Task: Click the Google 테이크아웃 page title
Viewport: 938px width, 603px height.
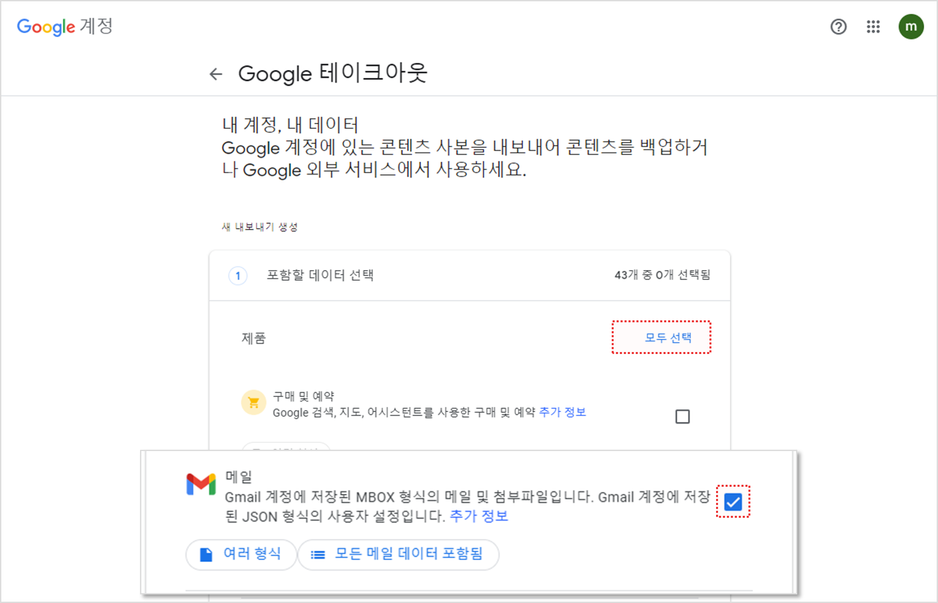Action: (333, 73)
